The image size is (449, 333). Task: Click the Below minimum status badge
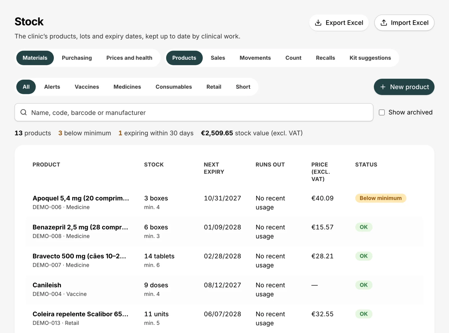click(381, 198)
